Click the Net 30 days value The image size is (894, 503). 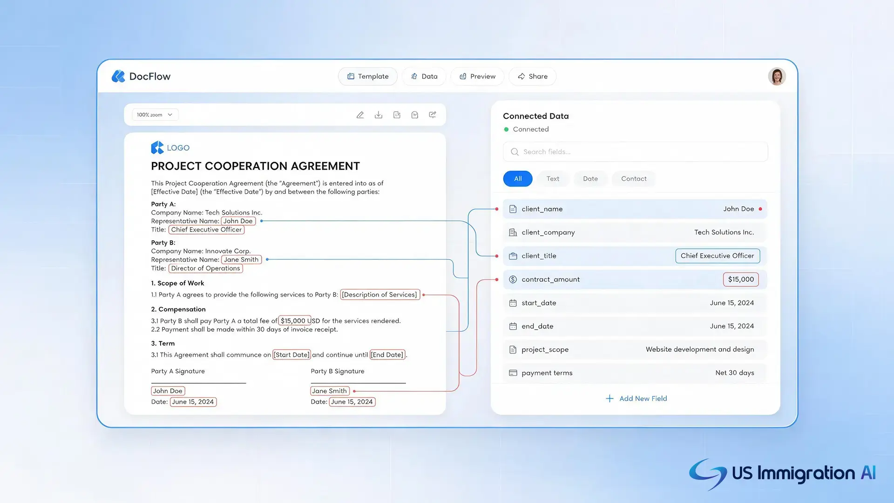(735, 373)
